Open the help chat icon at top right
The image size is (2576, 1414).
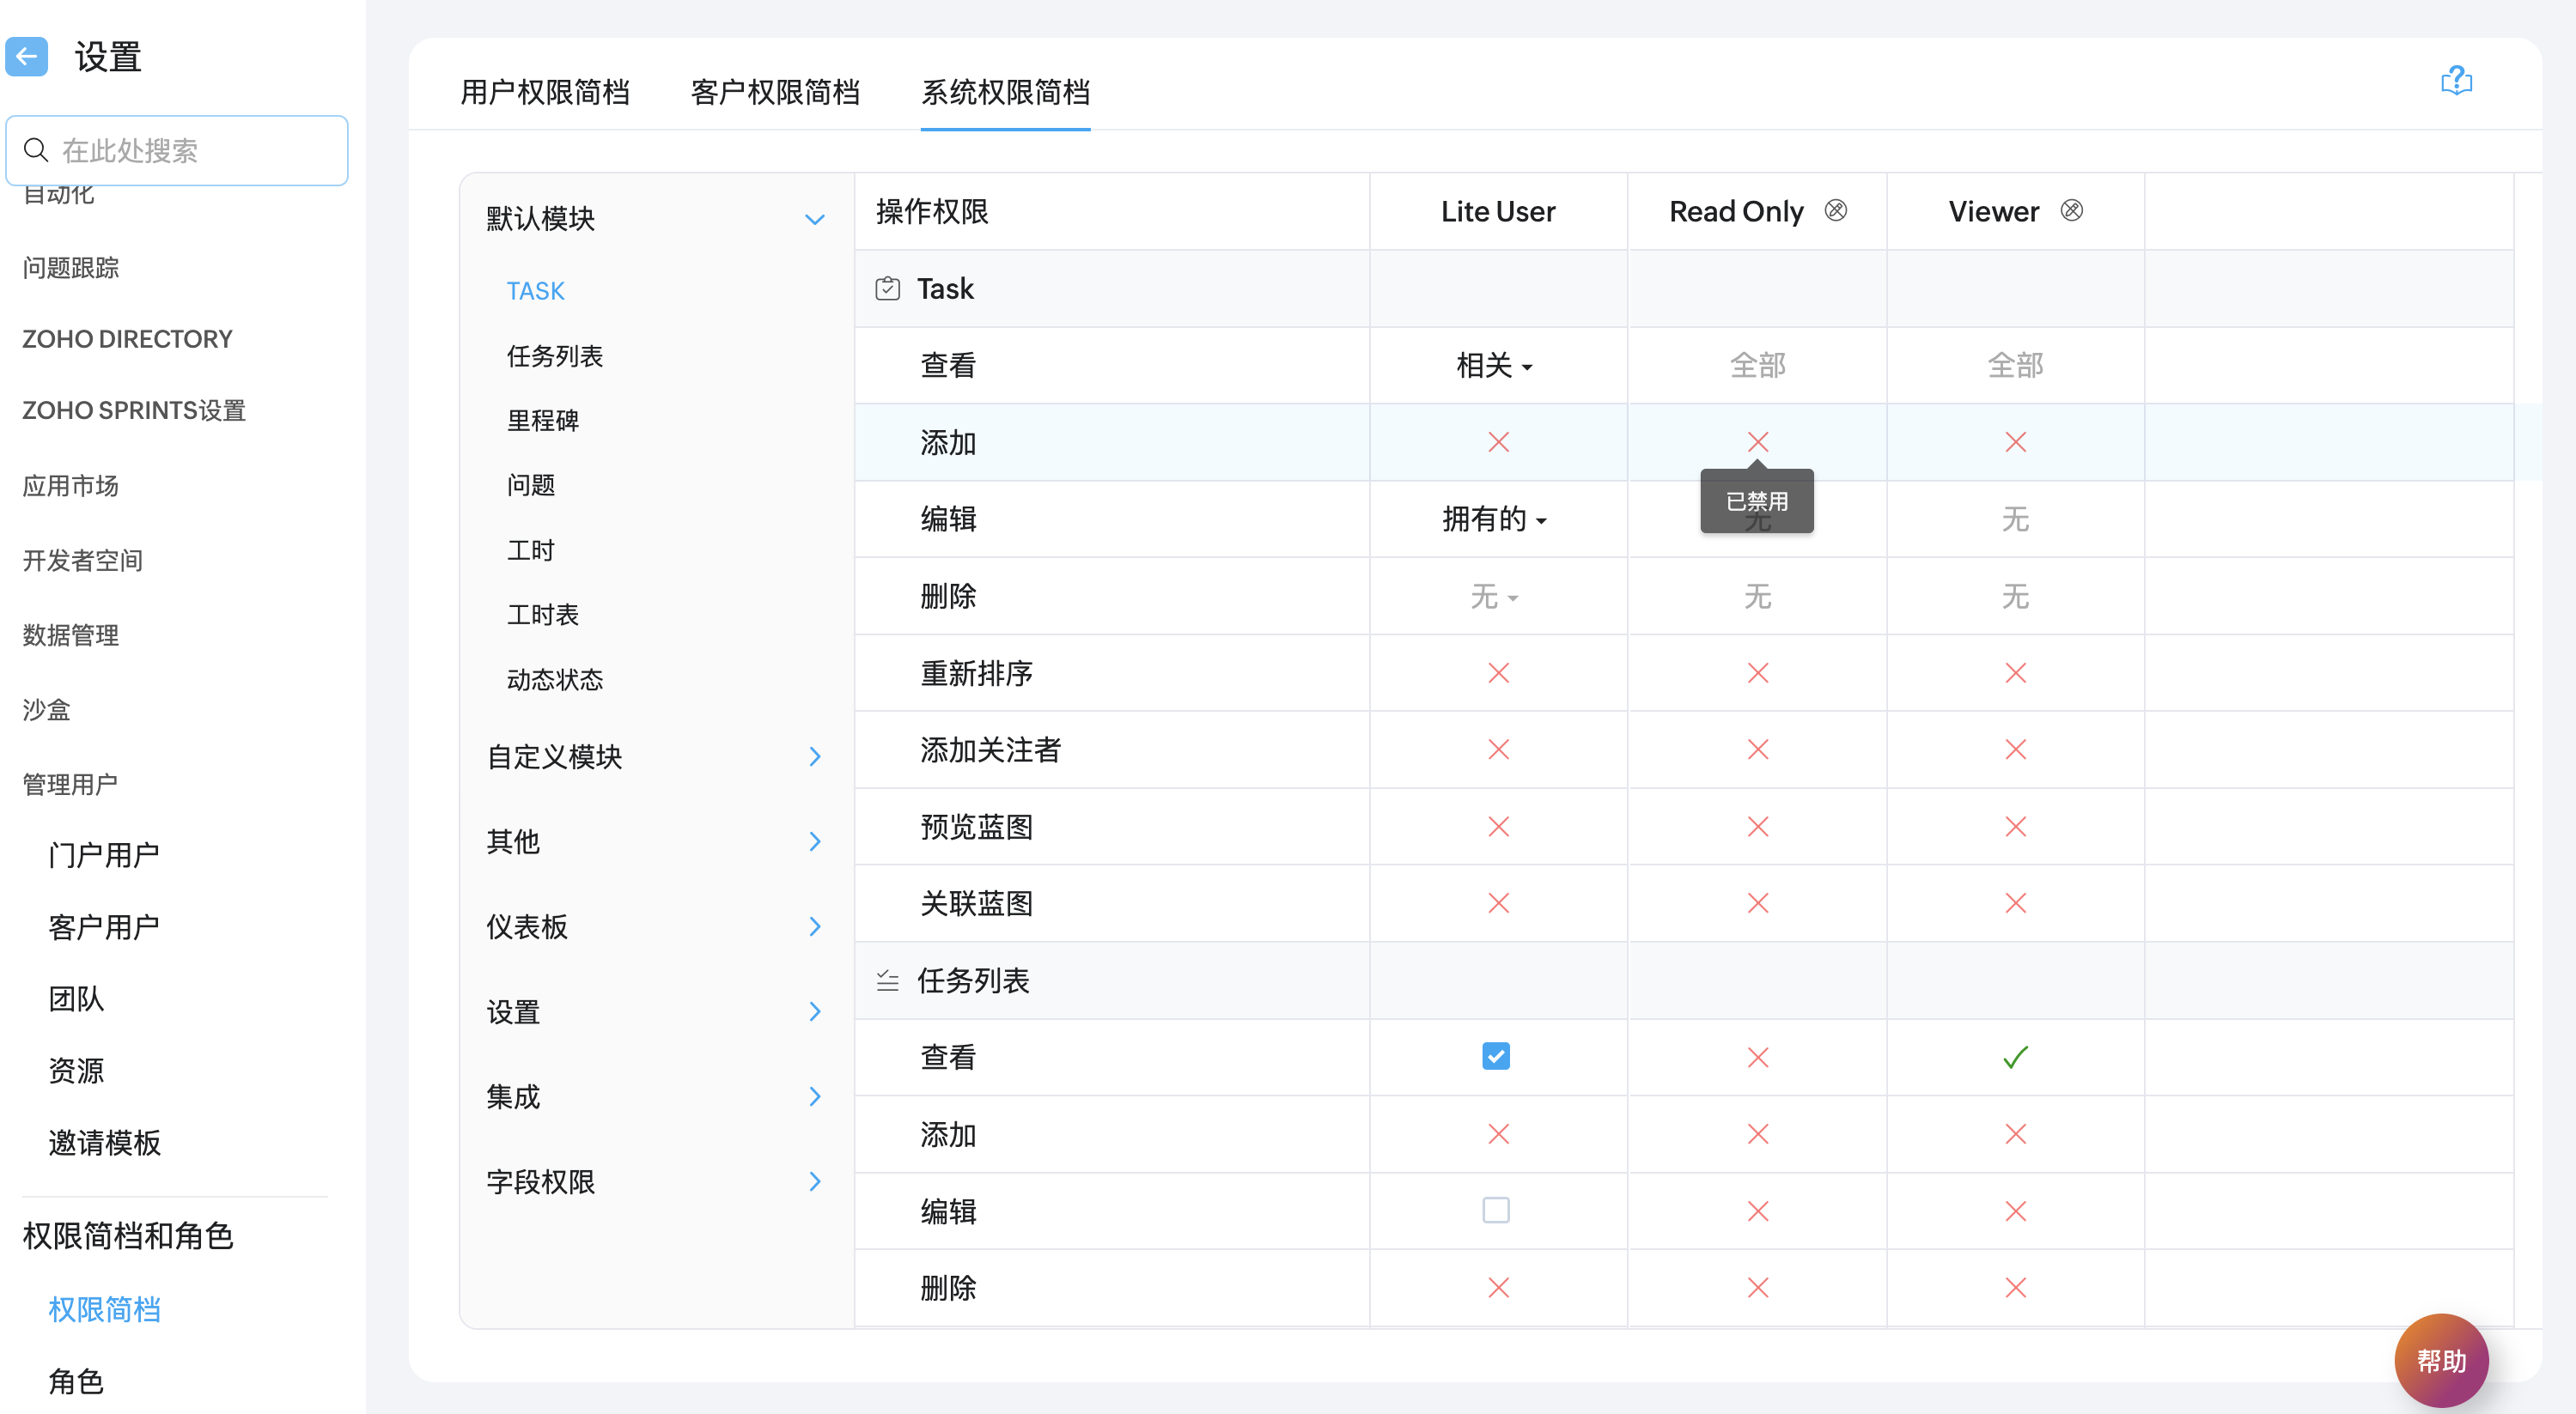pyautogui.click(x=2455, y=81)
